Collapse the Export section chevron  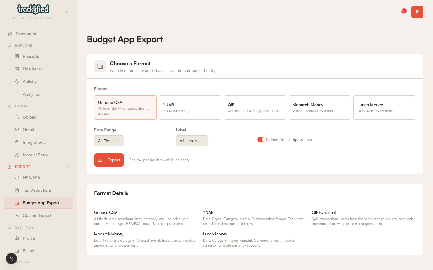pos(68,167)
